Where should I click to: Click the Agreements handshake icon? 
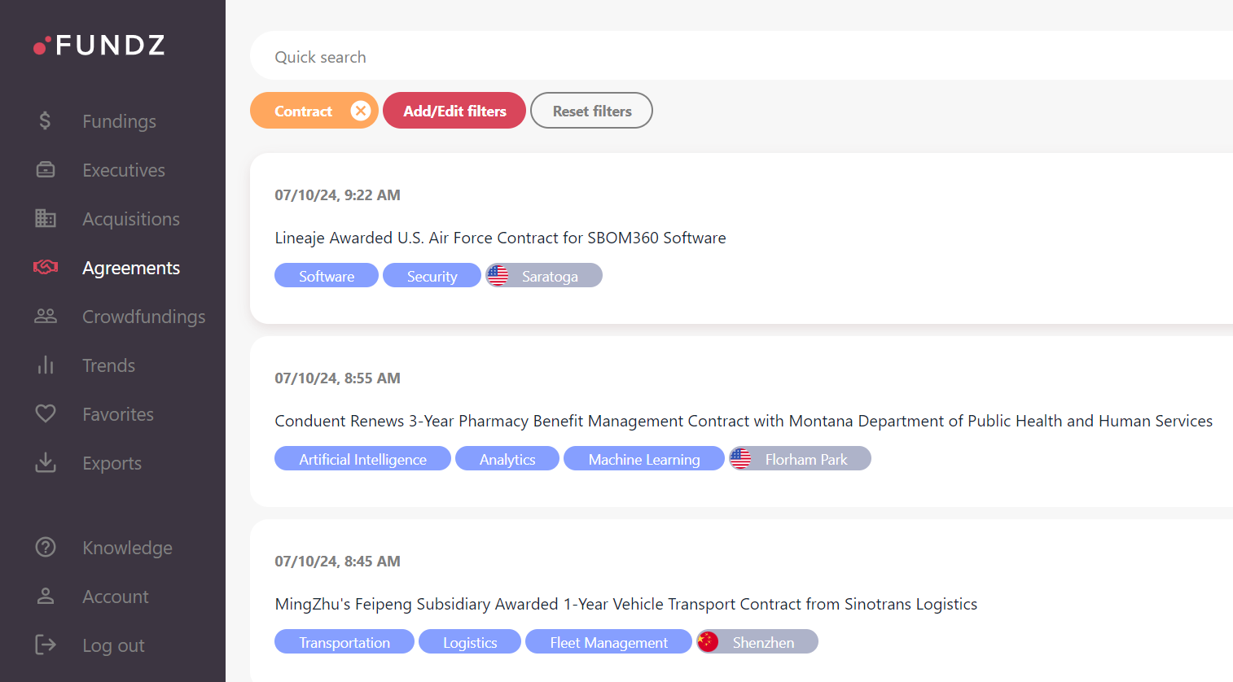click(46, 268)
